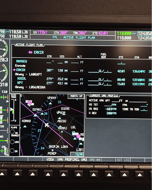Push the physical arrow key beneath ACT LEG
152x190 pixels.
124,174
